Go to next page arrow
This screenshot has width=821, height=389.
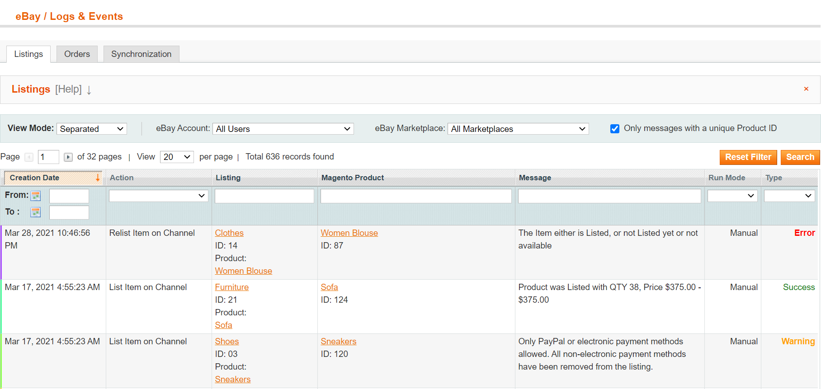point(68,157)
